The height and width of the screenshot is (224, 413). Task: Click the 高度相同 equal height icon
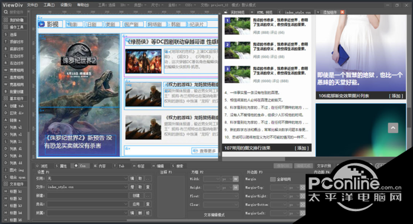click(5, 77)
